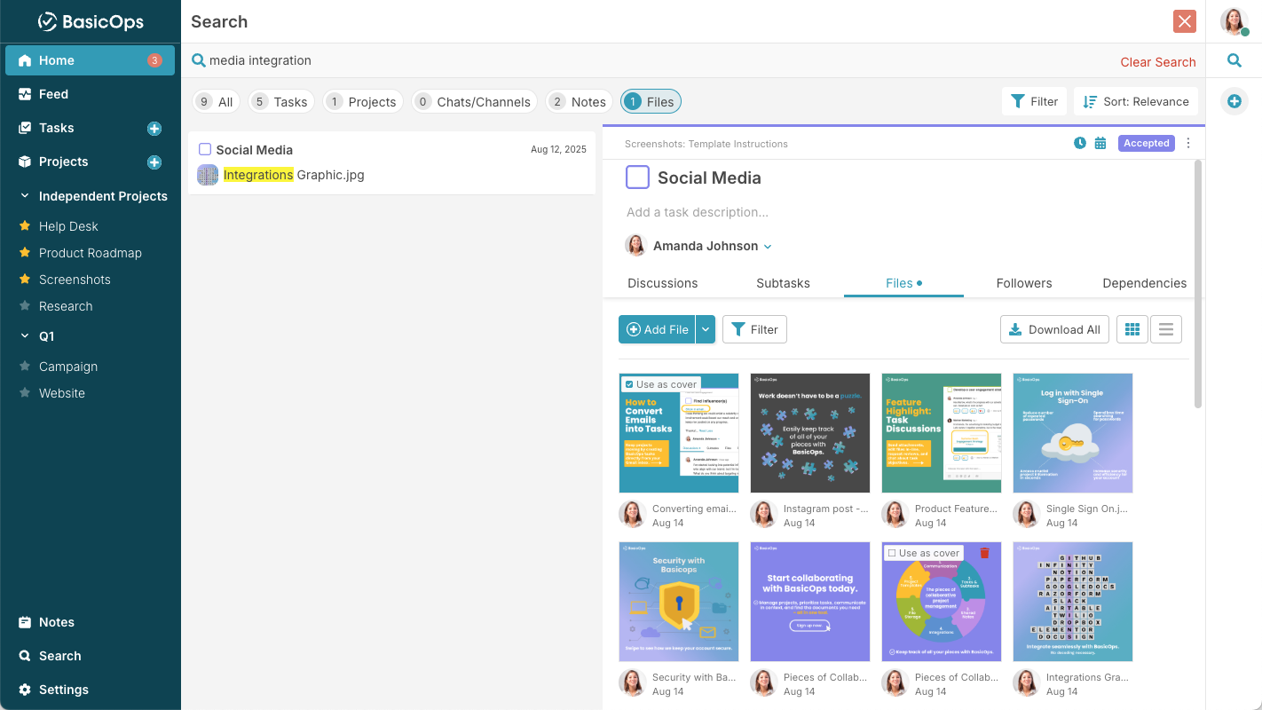The image size is (1262, 710).
Task: Open the user profile avatar at top right
Action: 1234,21
